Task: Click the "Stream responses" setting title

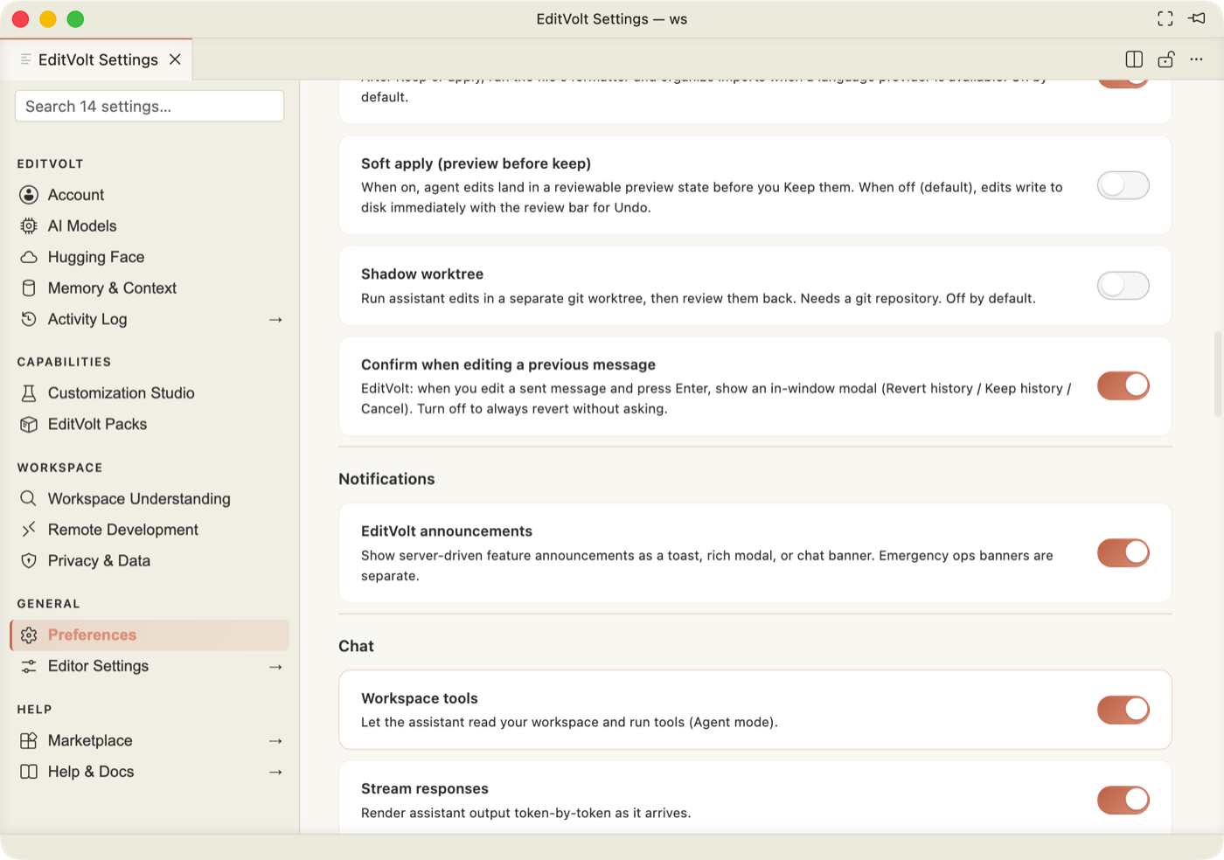Action: coord(425,788)
